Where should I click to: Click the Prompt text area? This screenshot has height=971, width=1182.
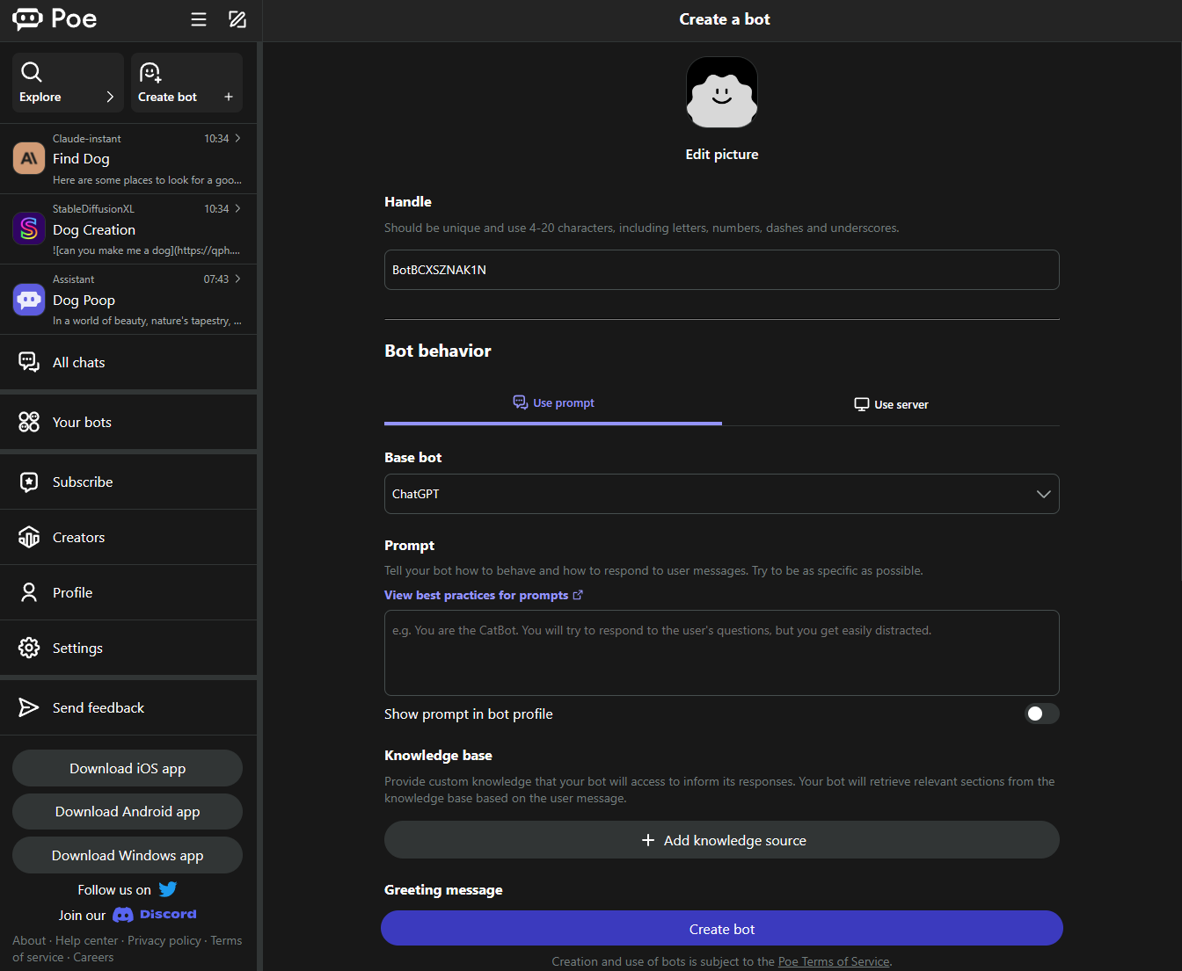[x=722, y=653]
